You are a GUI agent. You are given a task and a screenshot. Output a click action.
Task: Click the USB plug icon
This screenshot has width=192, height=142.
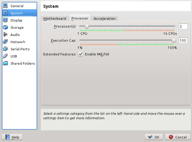click(5, 56)
